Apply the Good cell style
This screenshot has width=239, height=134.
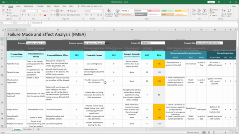(x=167, y=11)
